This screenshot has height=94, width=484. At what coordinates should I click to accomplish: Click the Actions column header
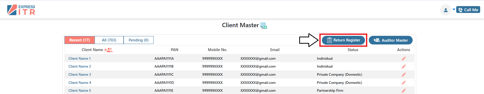point(403,50)
